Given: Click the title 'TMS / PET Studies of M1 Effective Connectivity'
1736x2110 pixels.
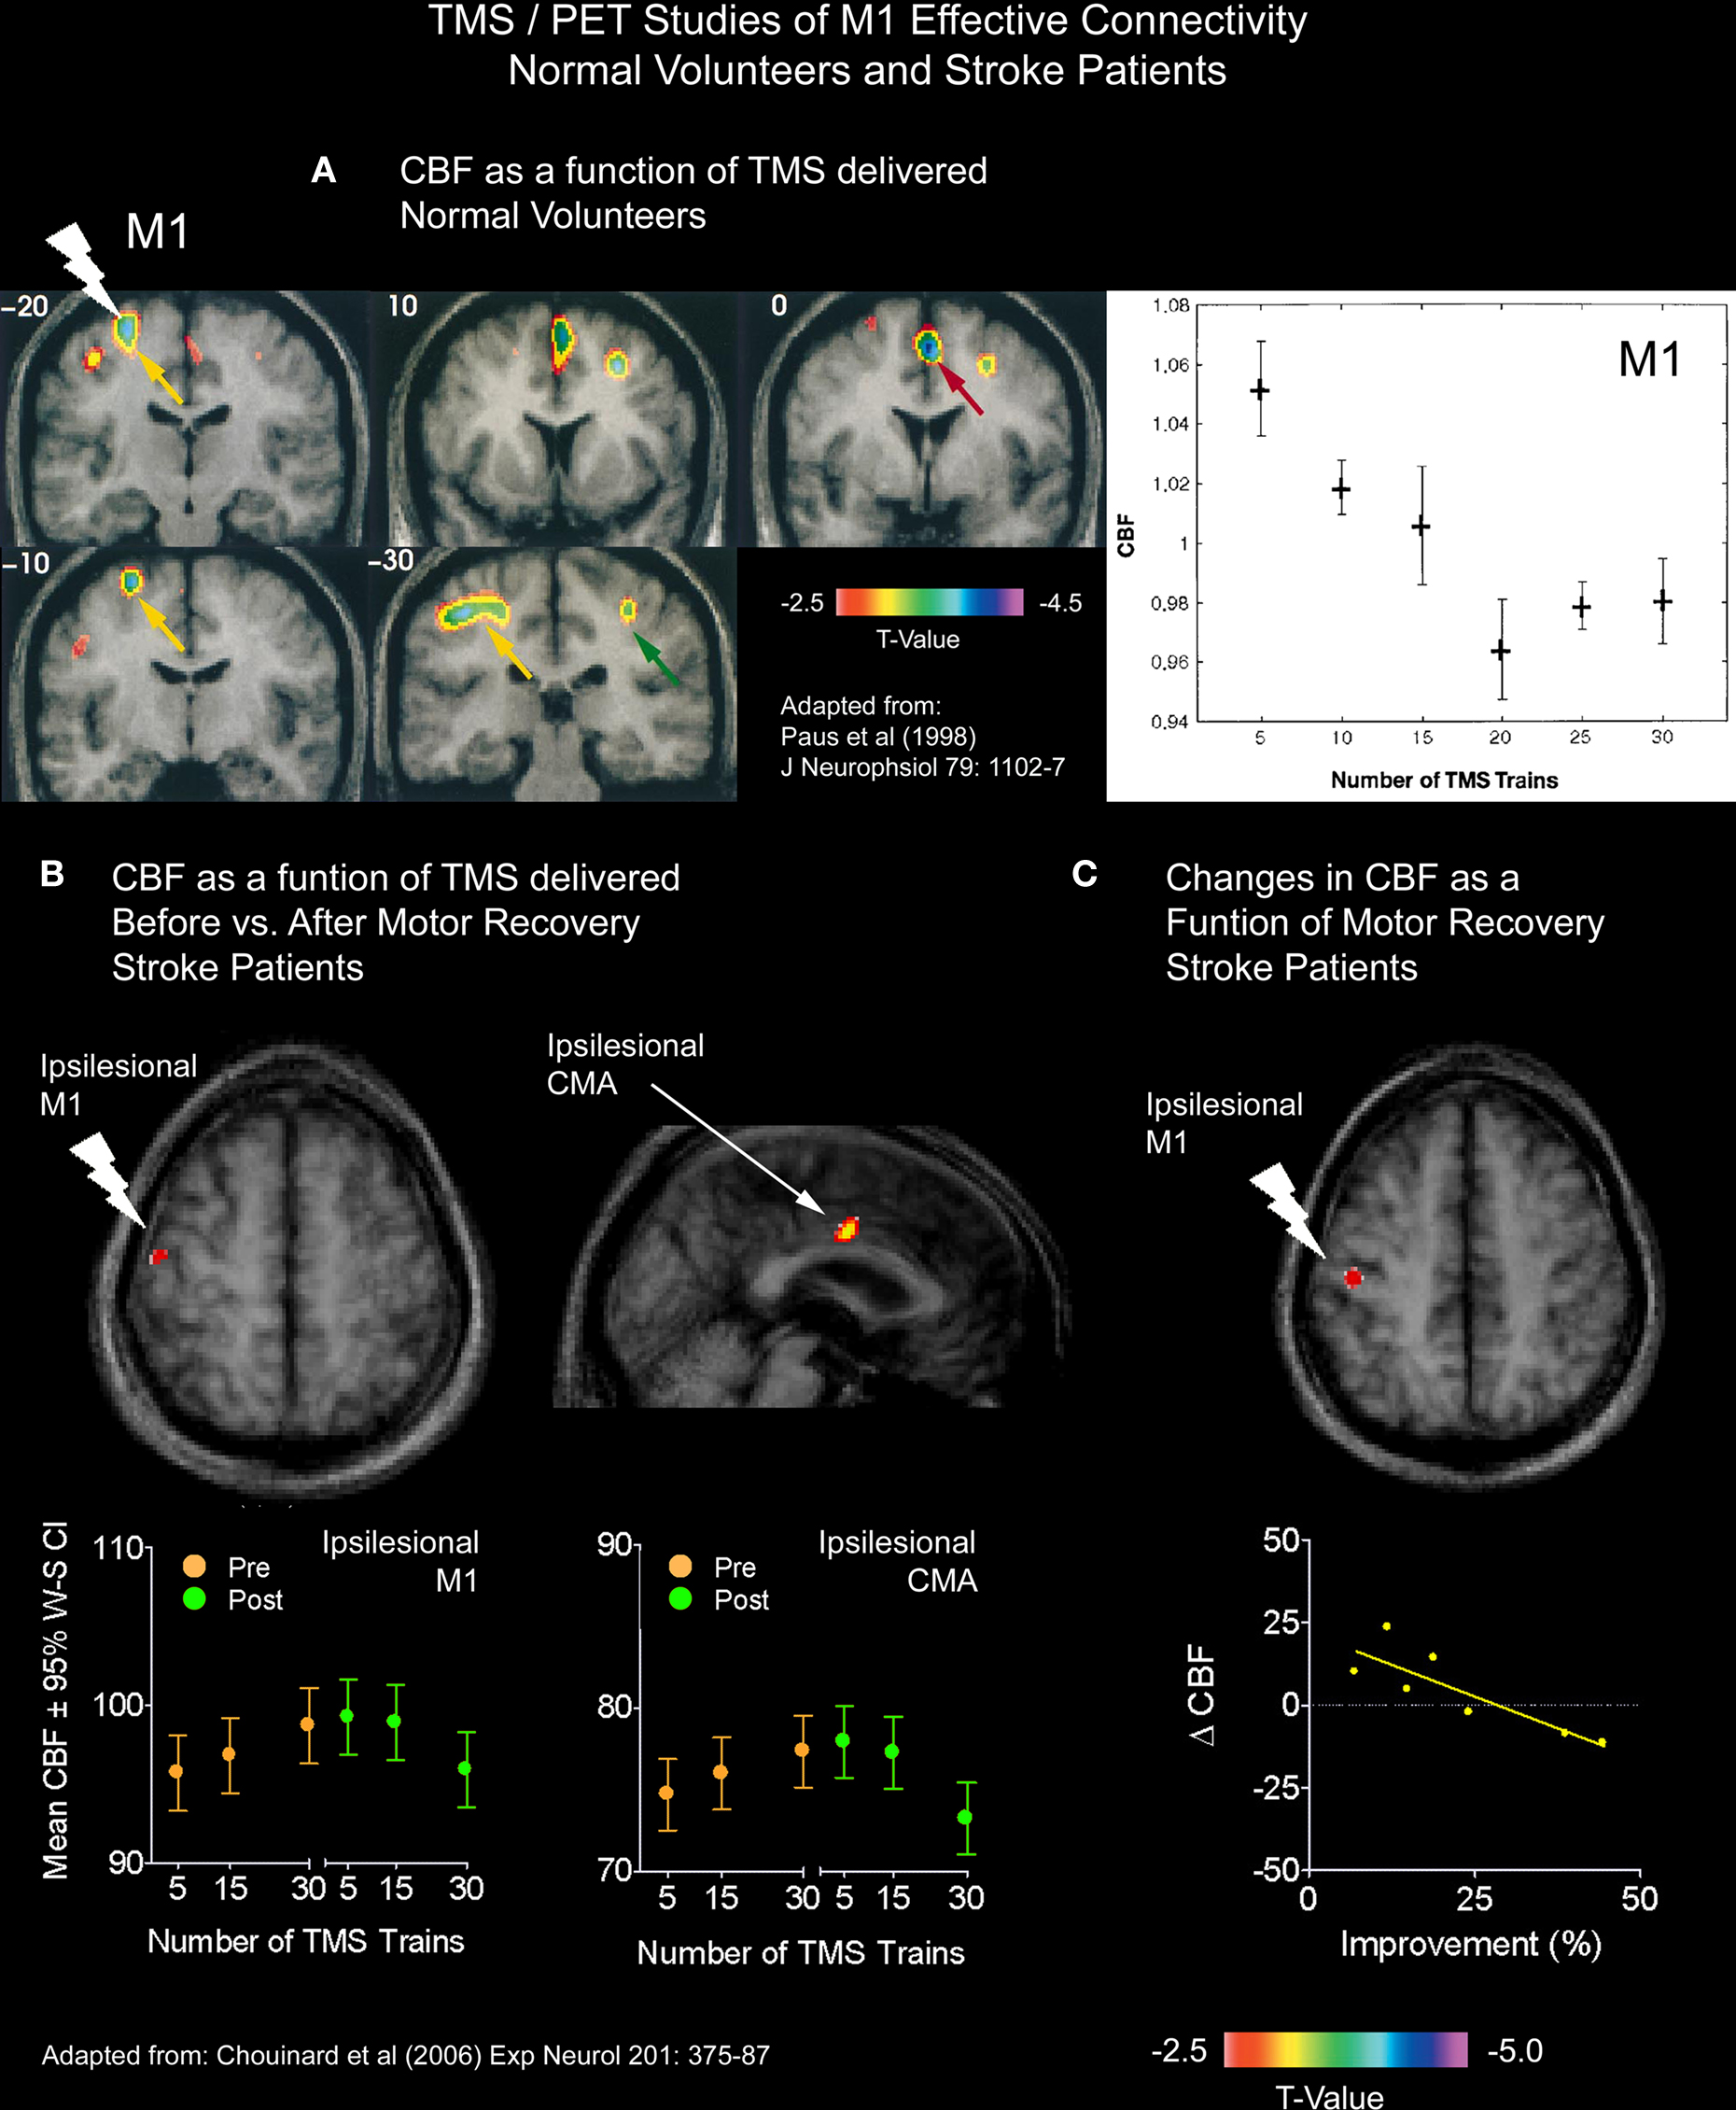Looking at the screenshot, I should [868, 21].
